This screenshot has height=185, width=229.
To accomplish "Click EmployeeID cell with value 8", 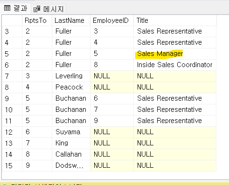I will coord(112,65).
